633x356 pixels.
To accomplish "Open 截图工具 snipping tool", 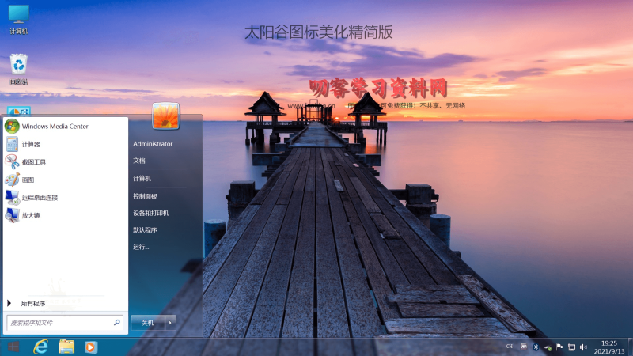I will (x=66, y=162).
